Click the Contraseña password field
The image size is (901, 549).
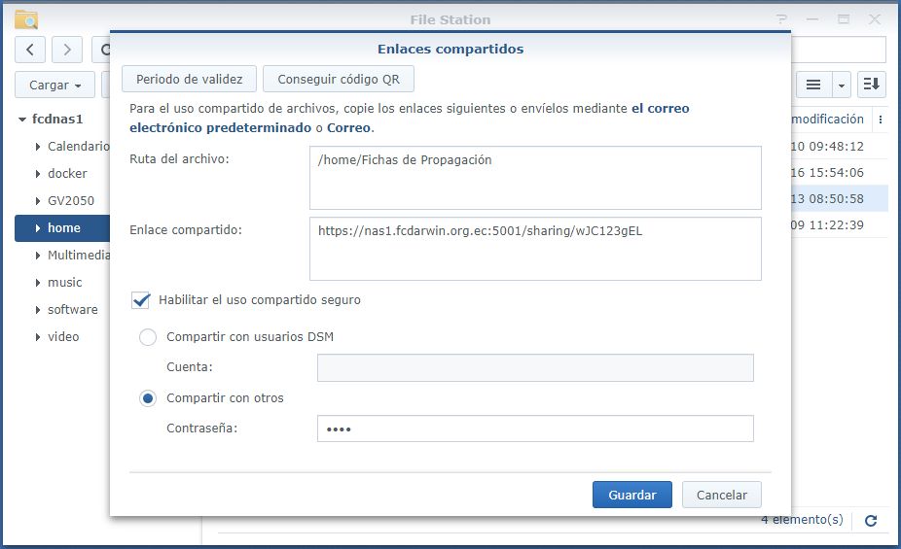tap(535, 429)
